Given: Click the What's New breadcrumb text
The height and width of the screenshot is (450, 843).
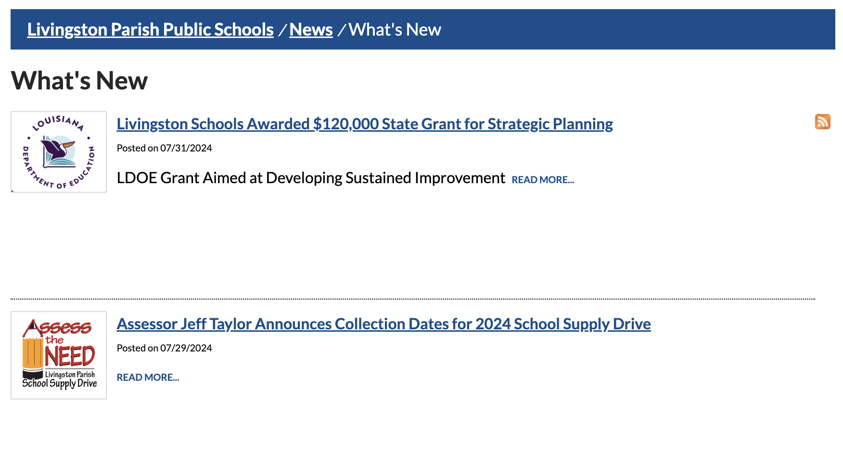Looking at the screenshot, I should pyautogui.click(x=395, y=29).
